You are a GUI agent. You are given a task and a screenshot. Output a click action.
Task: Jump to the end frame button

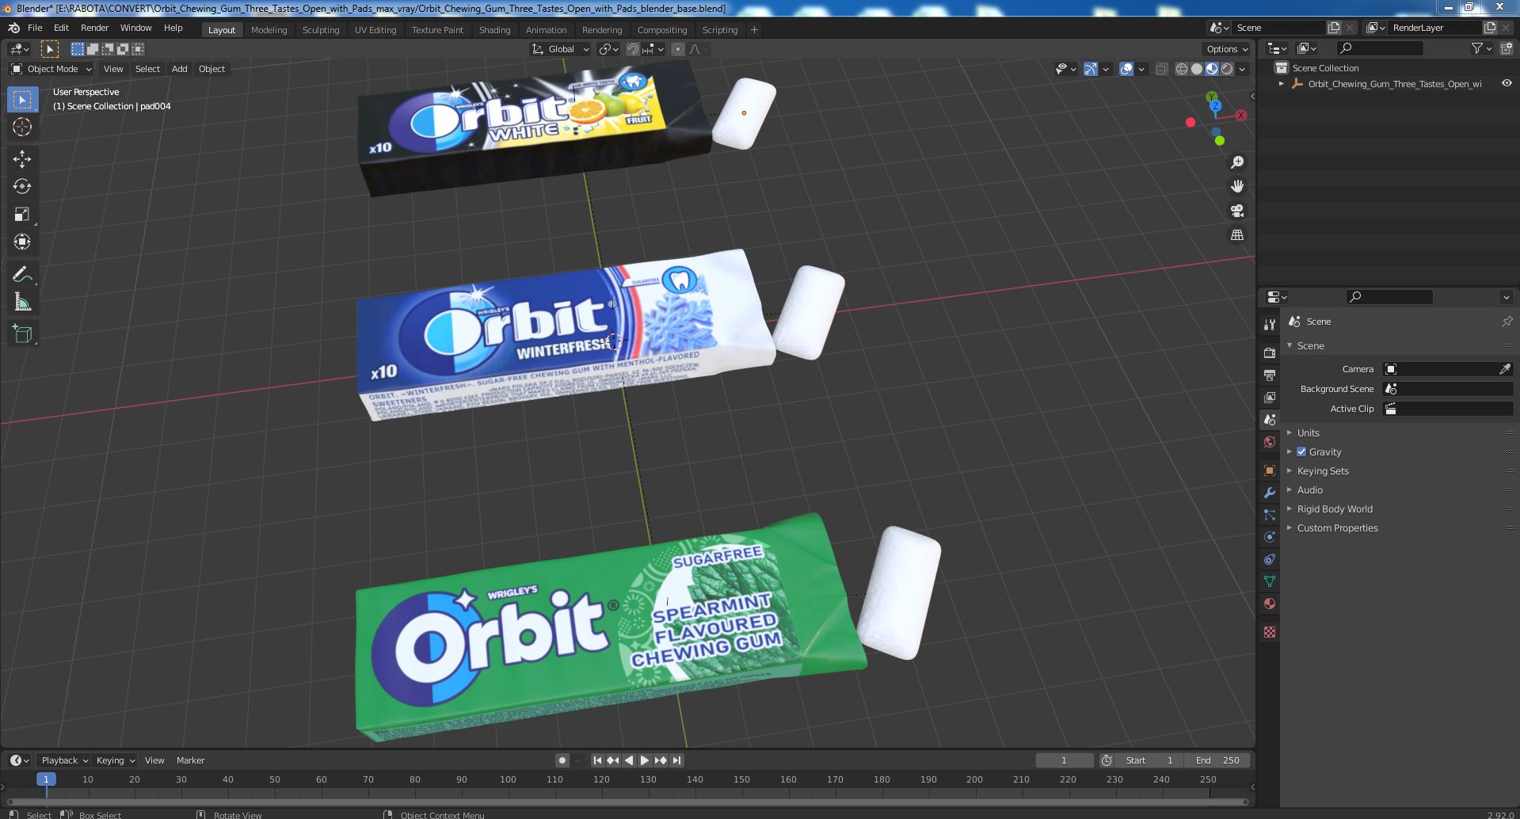click(676, 760)
